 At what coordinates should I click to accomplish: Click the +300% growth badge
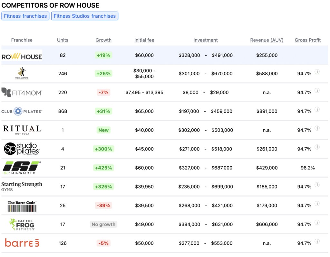[x=103, y=149]
